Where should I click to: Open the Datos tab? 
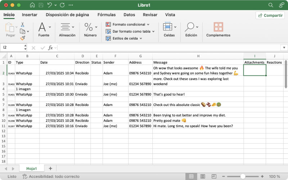click(129, 15)
